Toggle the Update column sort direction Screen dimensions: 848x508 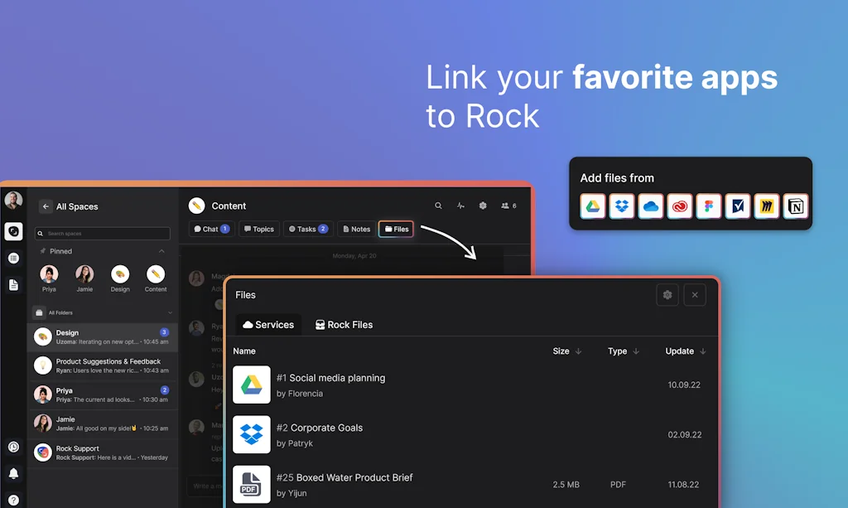click(702, 351)
